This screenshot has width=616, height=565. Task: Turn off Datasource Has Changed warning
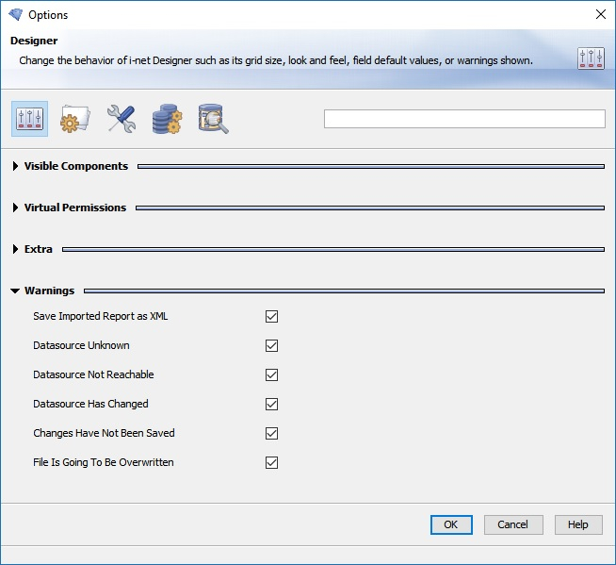coord(272,405)
